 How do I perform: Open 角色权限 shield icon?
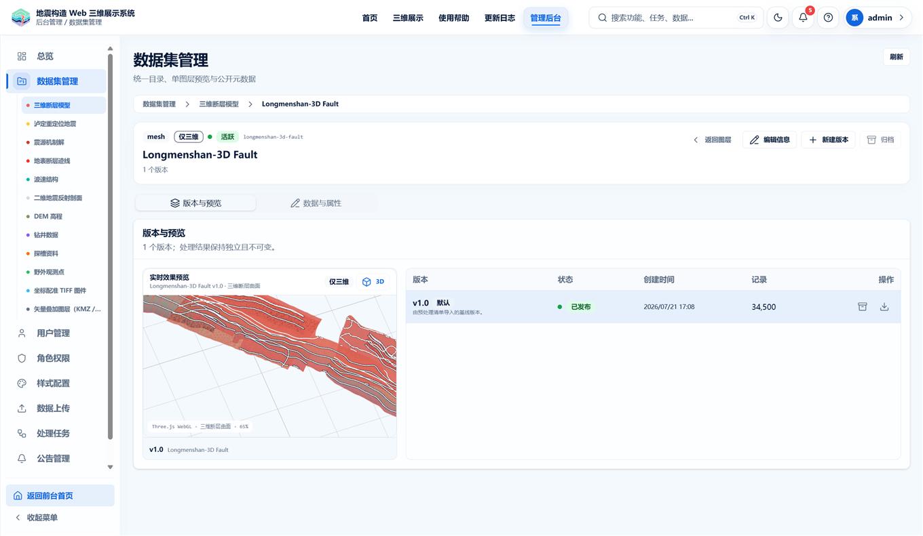pos(22,358)
